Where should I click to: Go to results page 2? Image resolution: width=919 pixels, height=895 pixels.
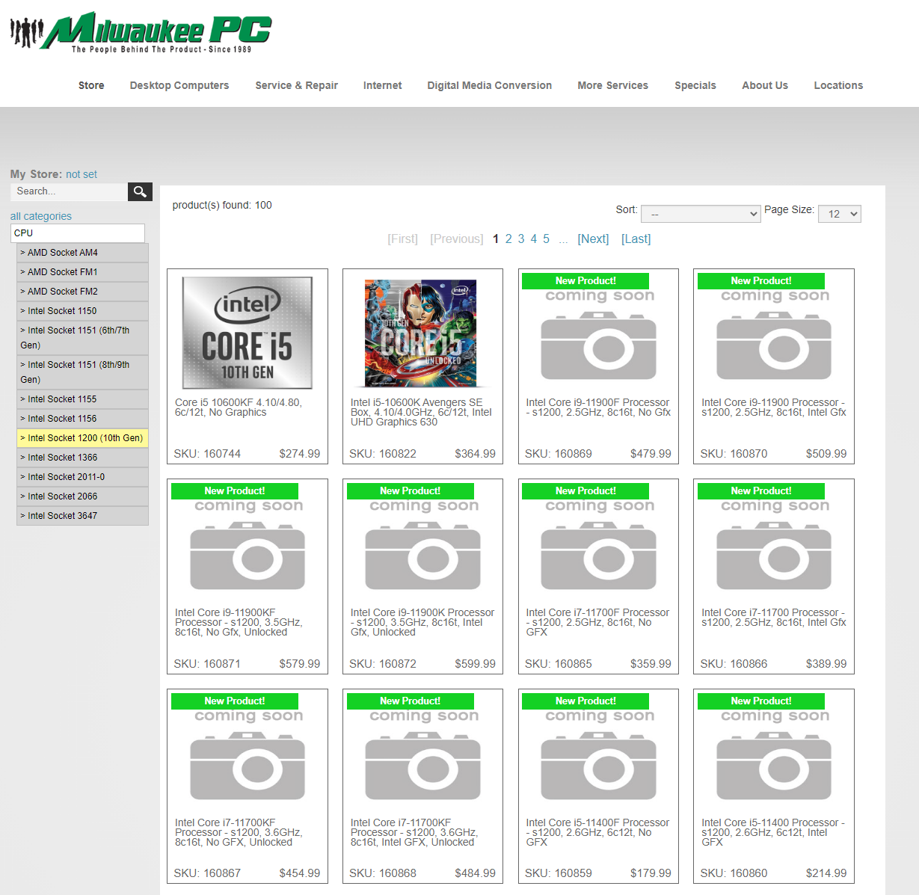[508, 239]
